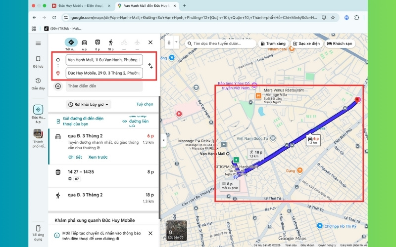
Task: Click the starting point Vạn Hạnh Mall field
Action: coord(104,60)
